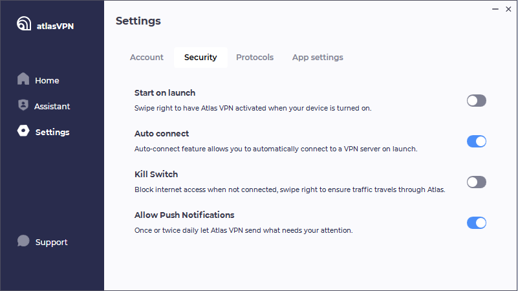Click the atlasVPN brand name text
The width and height of the screenshot is (518, 291).
click(55, 26)
